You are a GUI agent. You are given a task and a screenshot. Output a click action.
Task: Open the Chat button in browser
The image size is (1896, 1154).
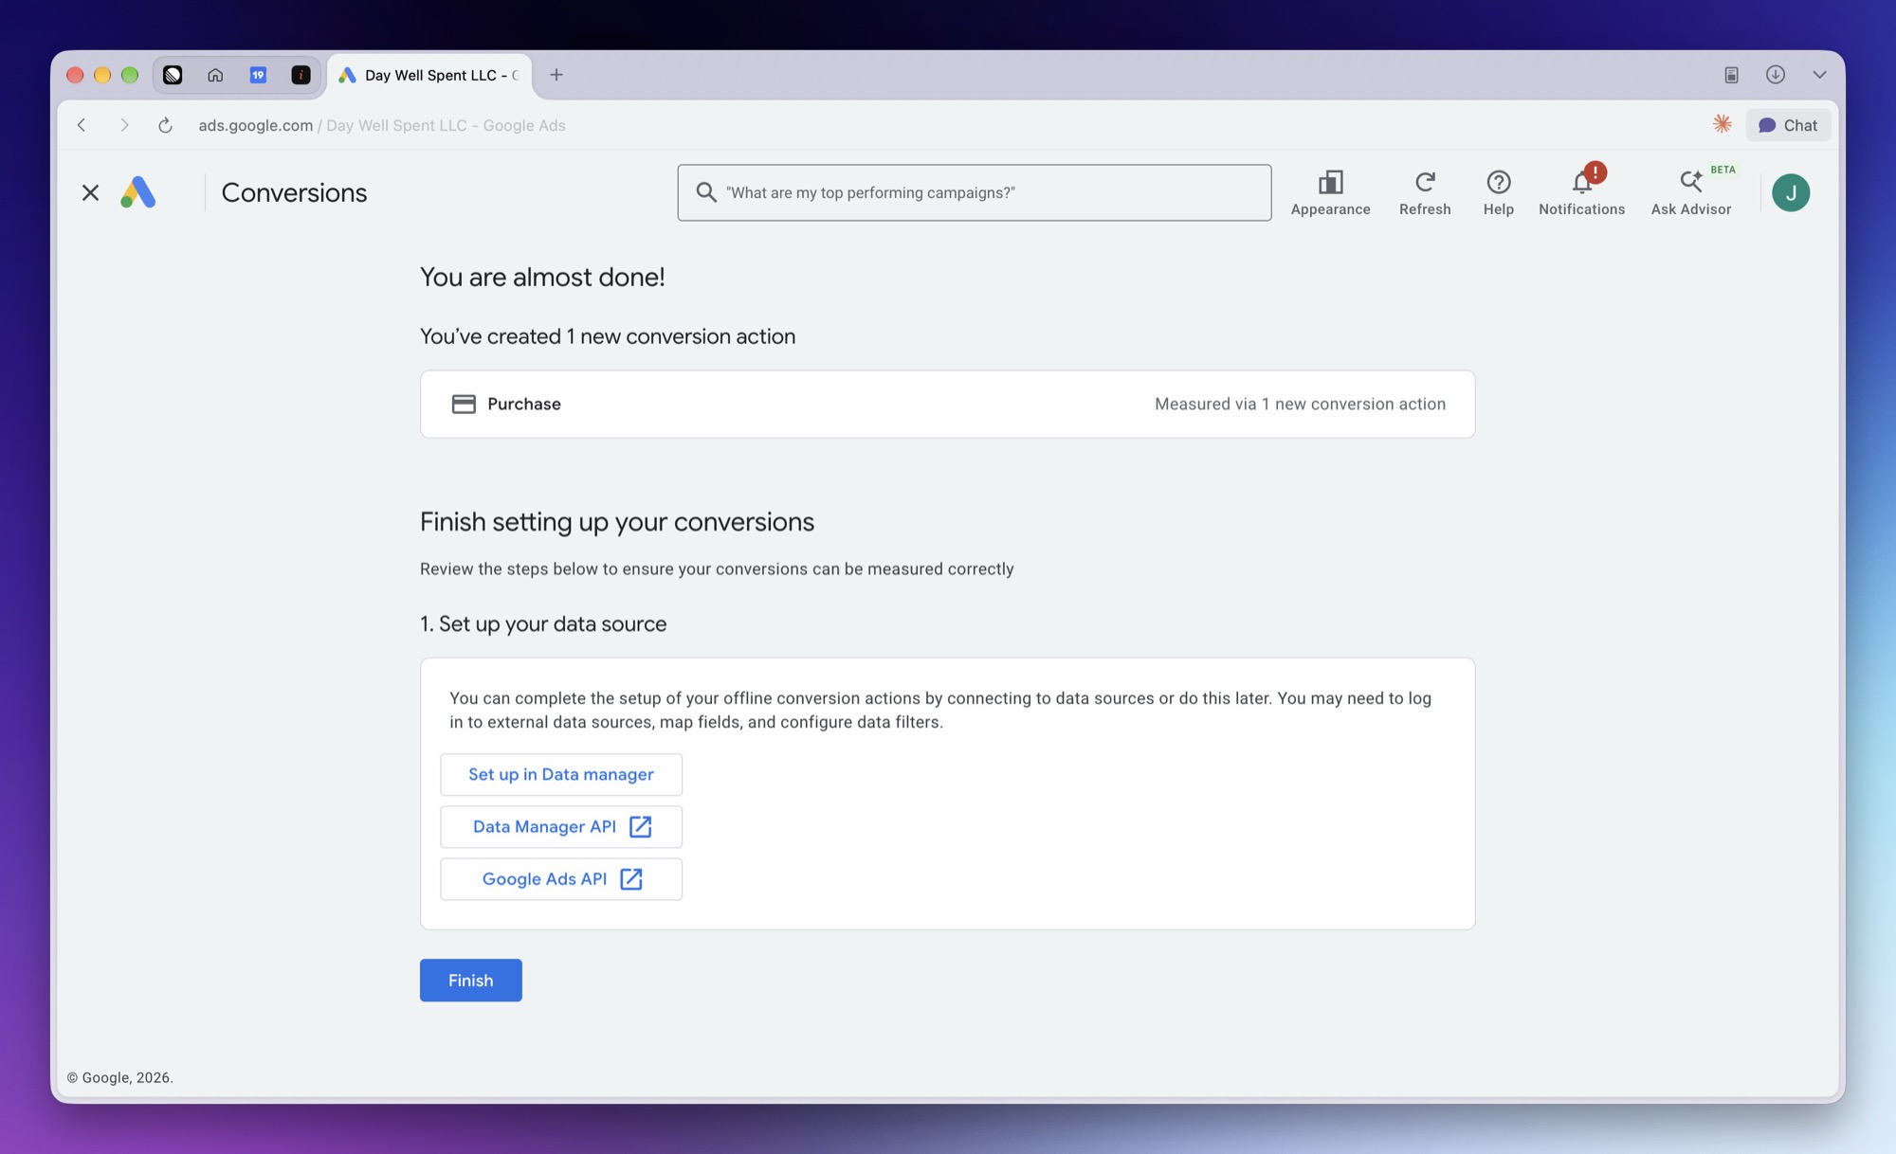click(x=1788, y=125)
